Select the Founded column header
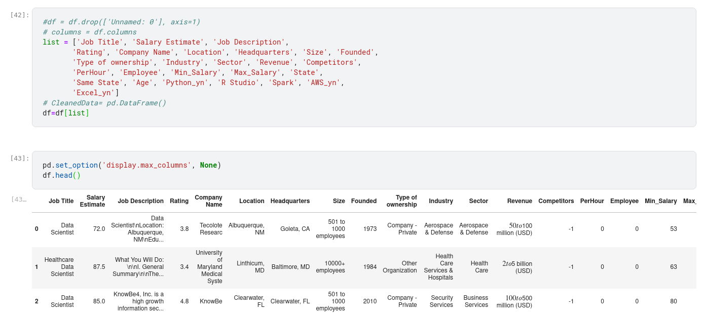Image resolution: width=704 pixels, height=314 pixels. click(363, 201)
